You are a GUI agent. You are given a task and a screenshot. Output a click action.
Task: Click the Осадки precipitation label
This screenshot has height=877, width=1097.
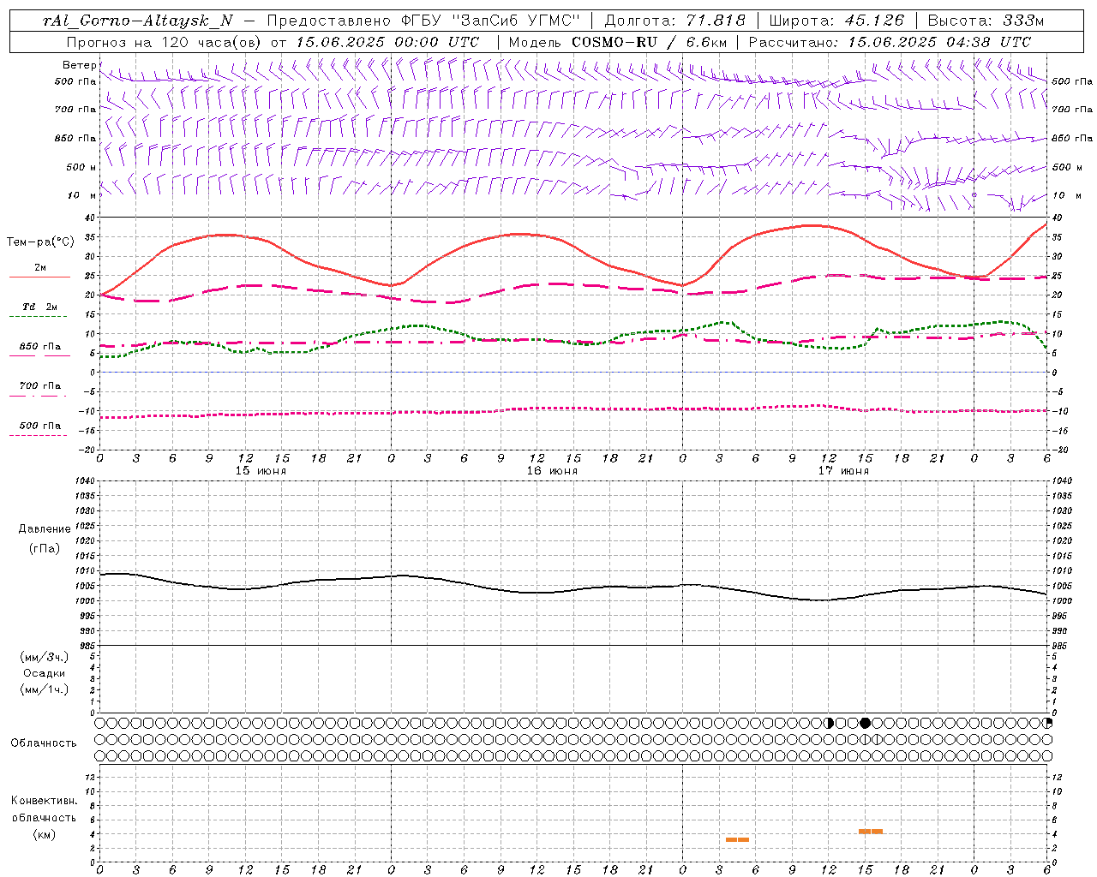point(45,673)
